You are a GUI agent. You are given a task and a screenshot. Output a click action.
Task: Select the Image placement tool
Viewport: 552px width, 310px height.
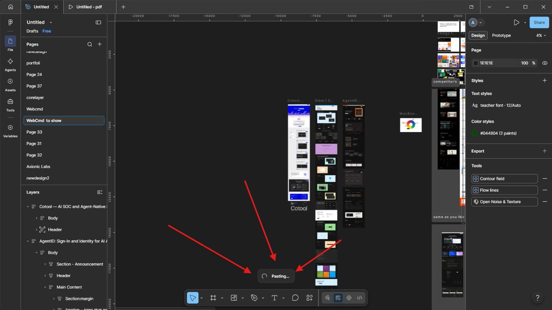tap(234, 298)
